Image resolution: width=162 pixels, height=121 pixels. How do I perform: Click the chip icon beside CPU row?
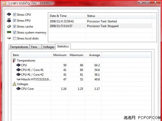pyautogui.click(x=18, y=65)
